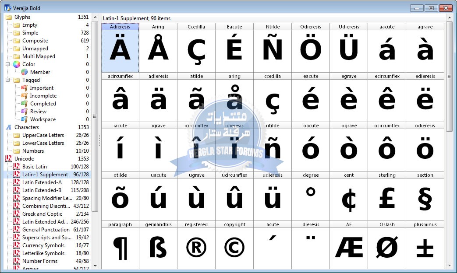Select UpperCase Letters in Characters
Screen dimensions: 457x273
point(43,135)
